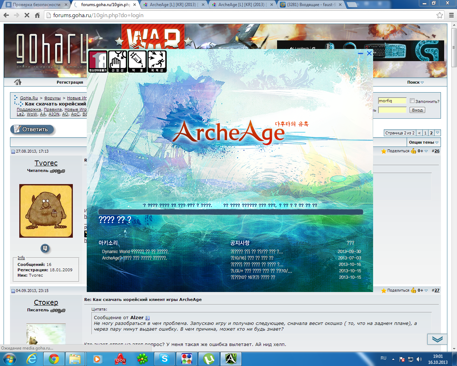This screenshot has height=366, width=457.
Task: Close the ArcheAge launcher window
Action: [369, 53]
